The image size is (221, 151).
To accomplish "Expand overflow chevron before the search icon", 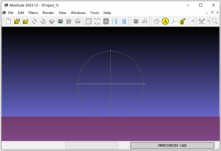I will pyautogui.click(x=208, y=21).
